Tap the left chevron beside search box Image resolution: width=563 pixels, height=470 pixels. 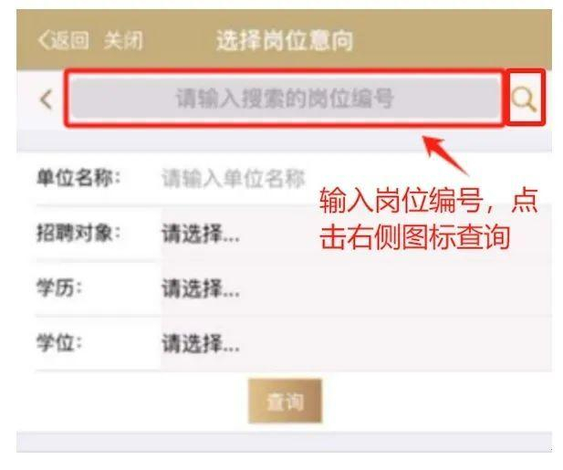coord(47,99)
